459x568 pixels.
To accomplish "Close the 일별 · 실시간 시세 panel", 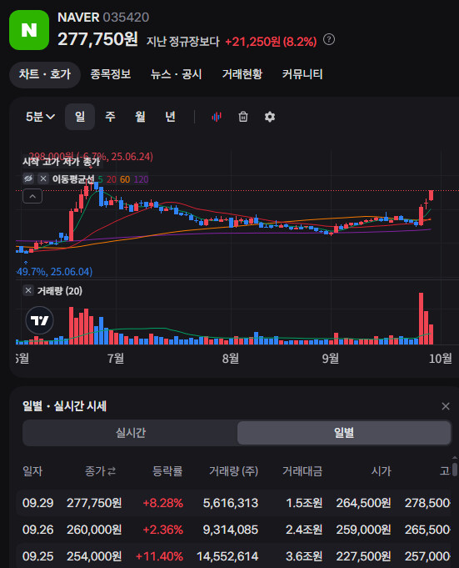I will click(x=446, y=406).
